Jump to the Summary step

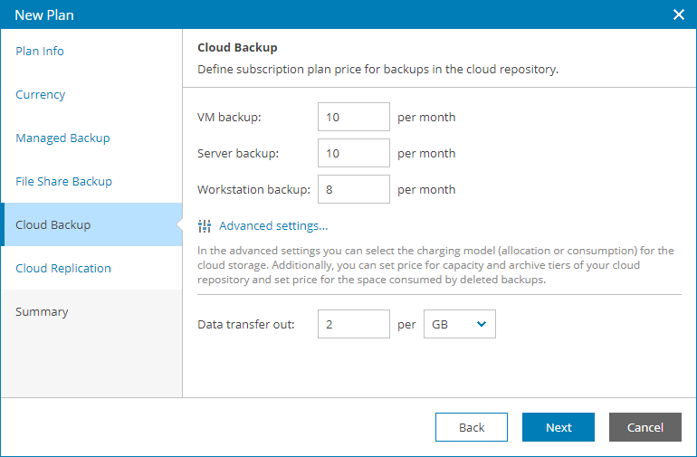(x=42, y=311)
